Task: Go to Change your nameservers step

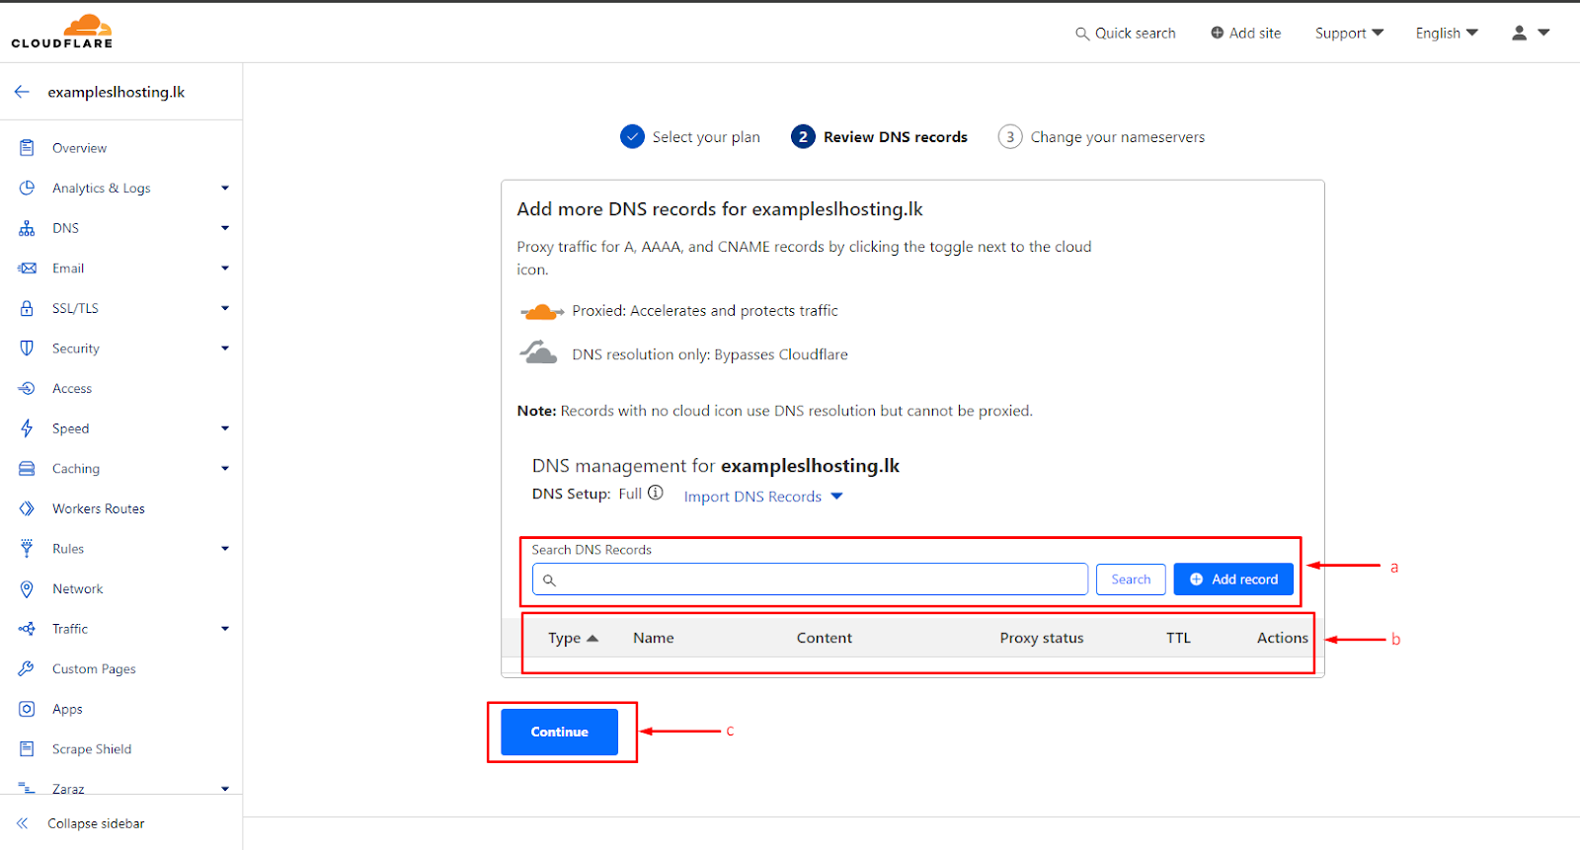Action: coord(1101,137)
